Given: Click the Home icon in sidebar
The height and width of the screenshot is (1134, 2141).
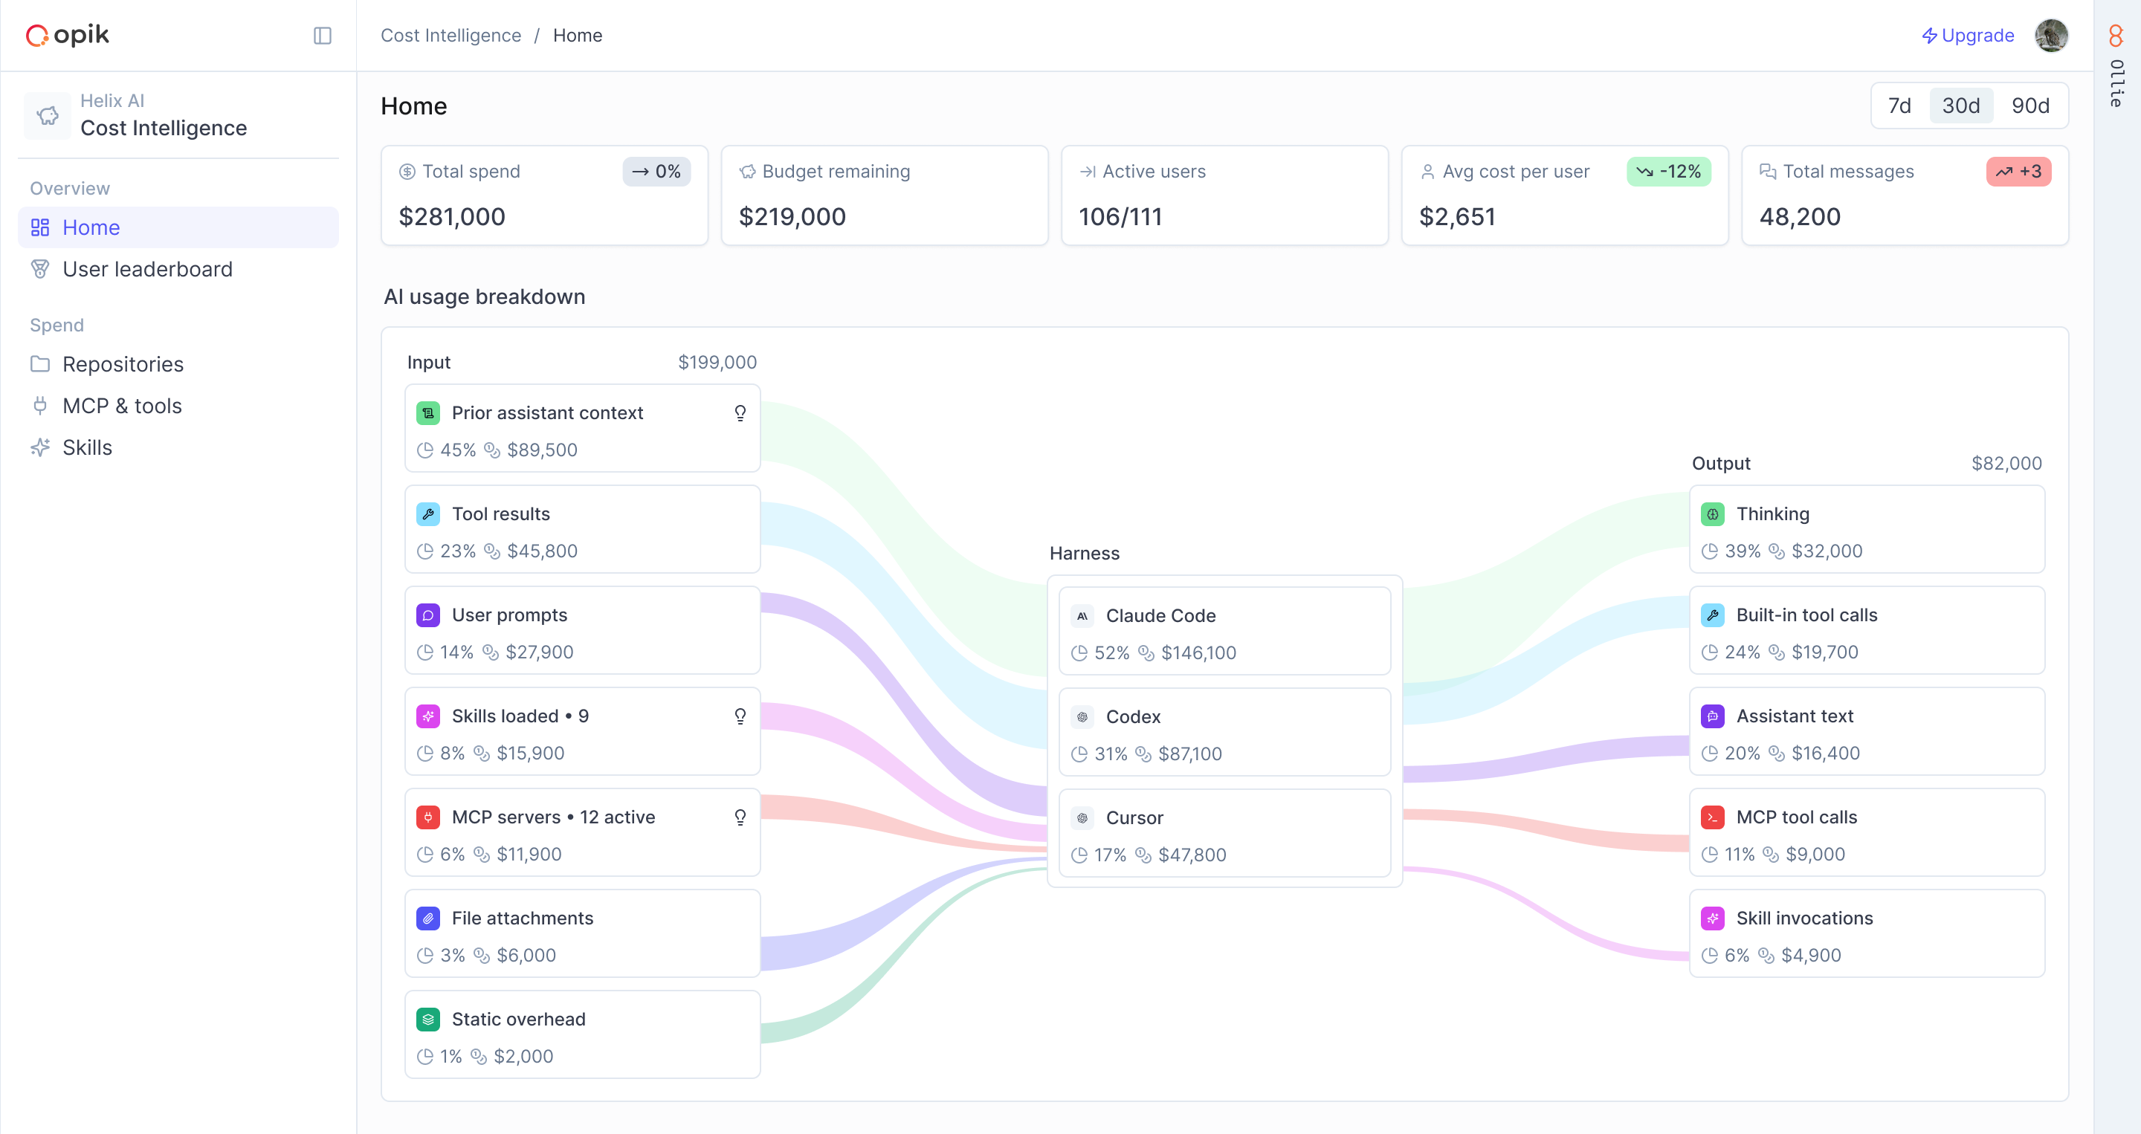Looking at the screenshot, I should coord(40,227).
